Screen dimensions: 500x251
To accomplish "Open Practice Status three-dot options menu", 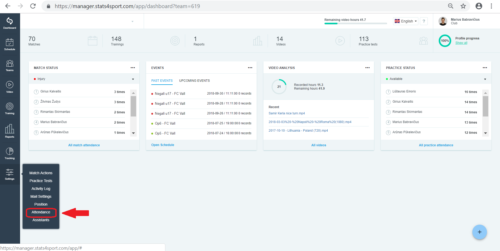I will click(485, 68).
